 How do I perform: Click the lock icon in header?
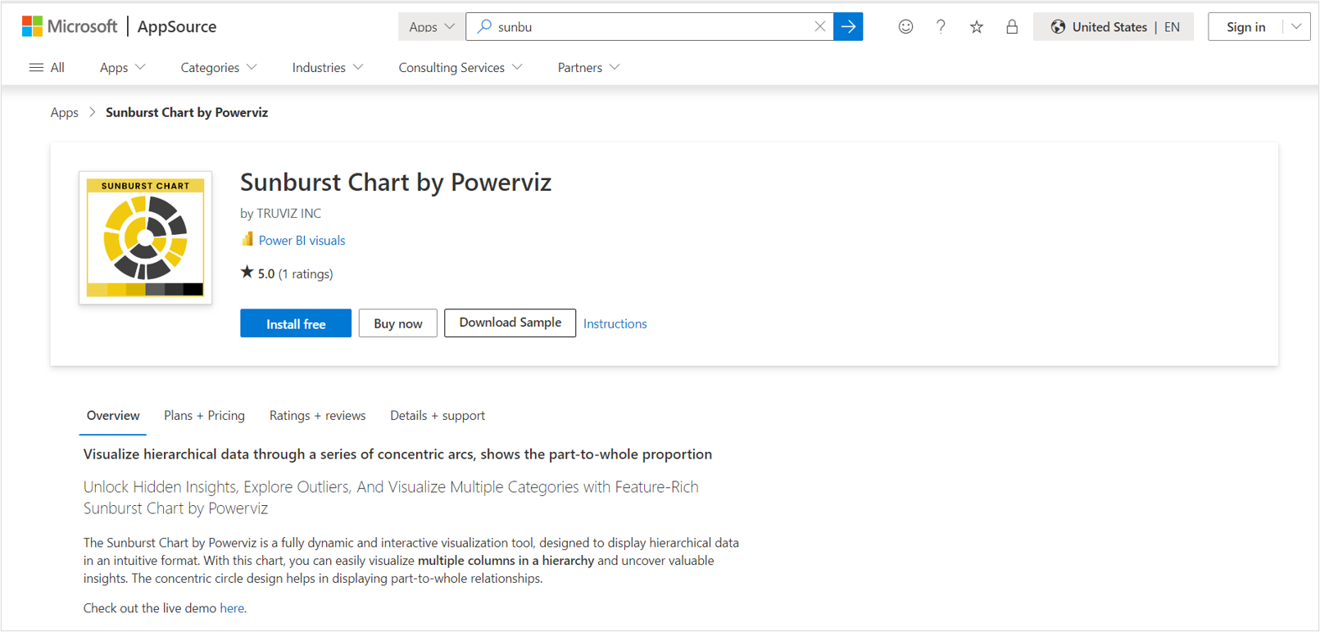1012,27
